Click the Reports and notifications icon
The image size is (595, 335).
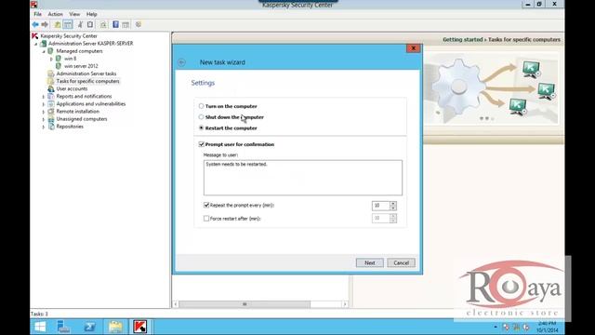coord(50,97)
